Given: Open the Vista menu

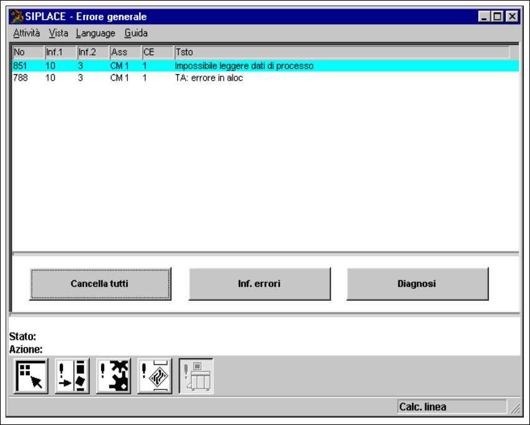Looking at the screenshot, I should tap(58, 33).
